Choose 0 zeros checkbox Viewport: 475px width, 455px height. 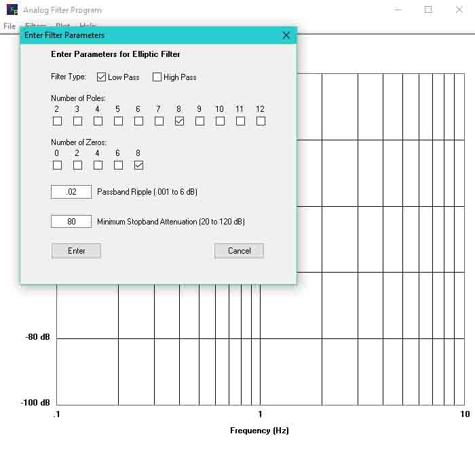[57, 165]
